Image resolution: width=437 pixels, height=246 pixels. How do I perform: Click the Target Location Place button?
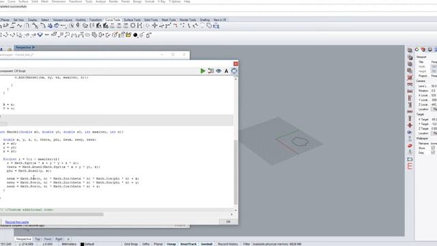click(x=434, y=133)
